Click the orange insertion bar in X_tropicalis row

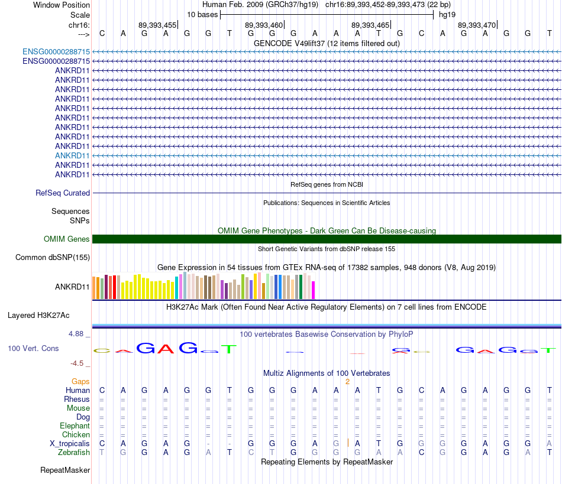[x=348, y=443]
